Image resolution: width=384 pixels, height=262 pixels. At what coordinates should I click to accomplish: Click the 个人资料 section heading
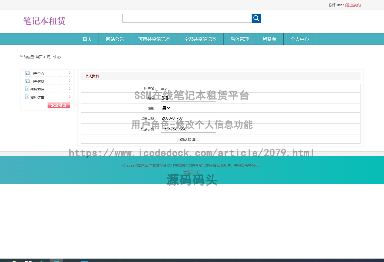point(92,76)
